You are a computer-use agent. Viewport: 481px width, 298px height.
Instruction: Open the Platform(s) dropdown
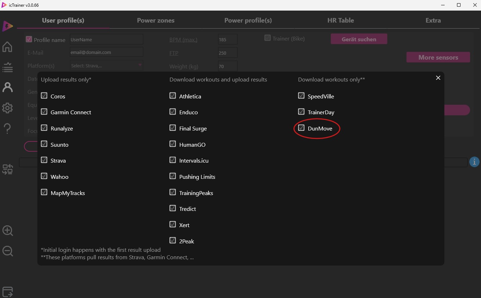pos(106,66)
